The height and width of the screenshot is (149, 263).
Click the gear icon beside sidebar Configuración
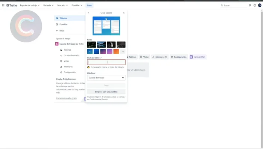pyautogui.click(x=61, y=72)
